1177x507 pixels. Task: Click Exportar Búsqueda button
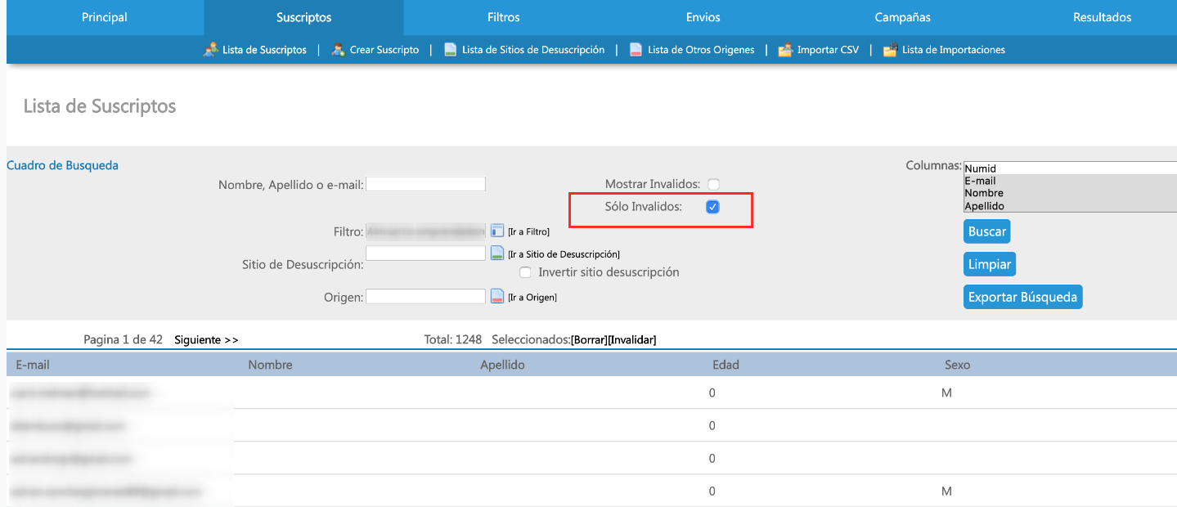pos(1022,297)
